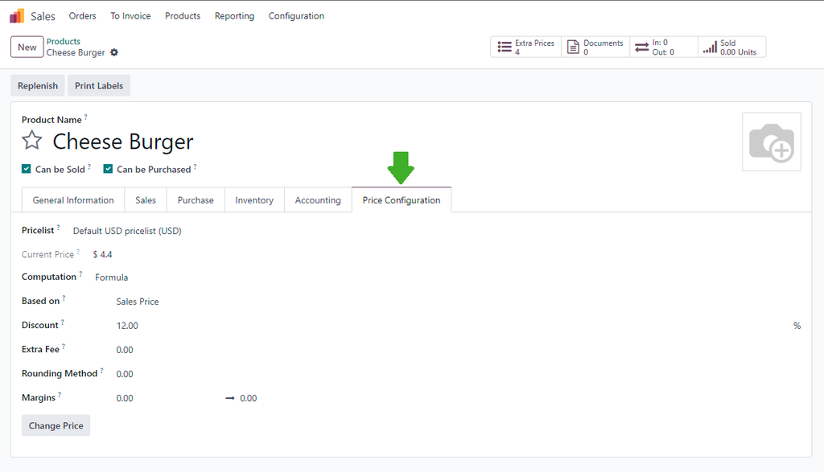View In/Out stock moves button
The width and height of the screenshot is (824, 472).
click(x=664, y=47)
